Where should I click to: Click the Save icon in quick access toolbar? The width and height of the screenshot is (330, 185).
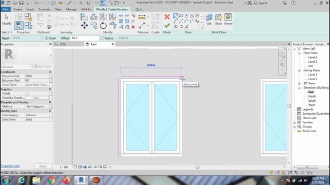(x=21, y=3)
